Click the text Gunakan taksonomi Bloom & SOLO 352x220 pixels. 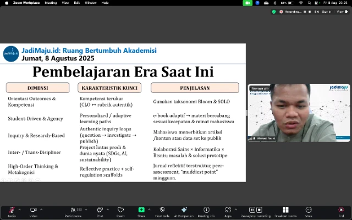[x=191, y=101]
